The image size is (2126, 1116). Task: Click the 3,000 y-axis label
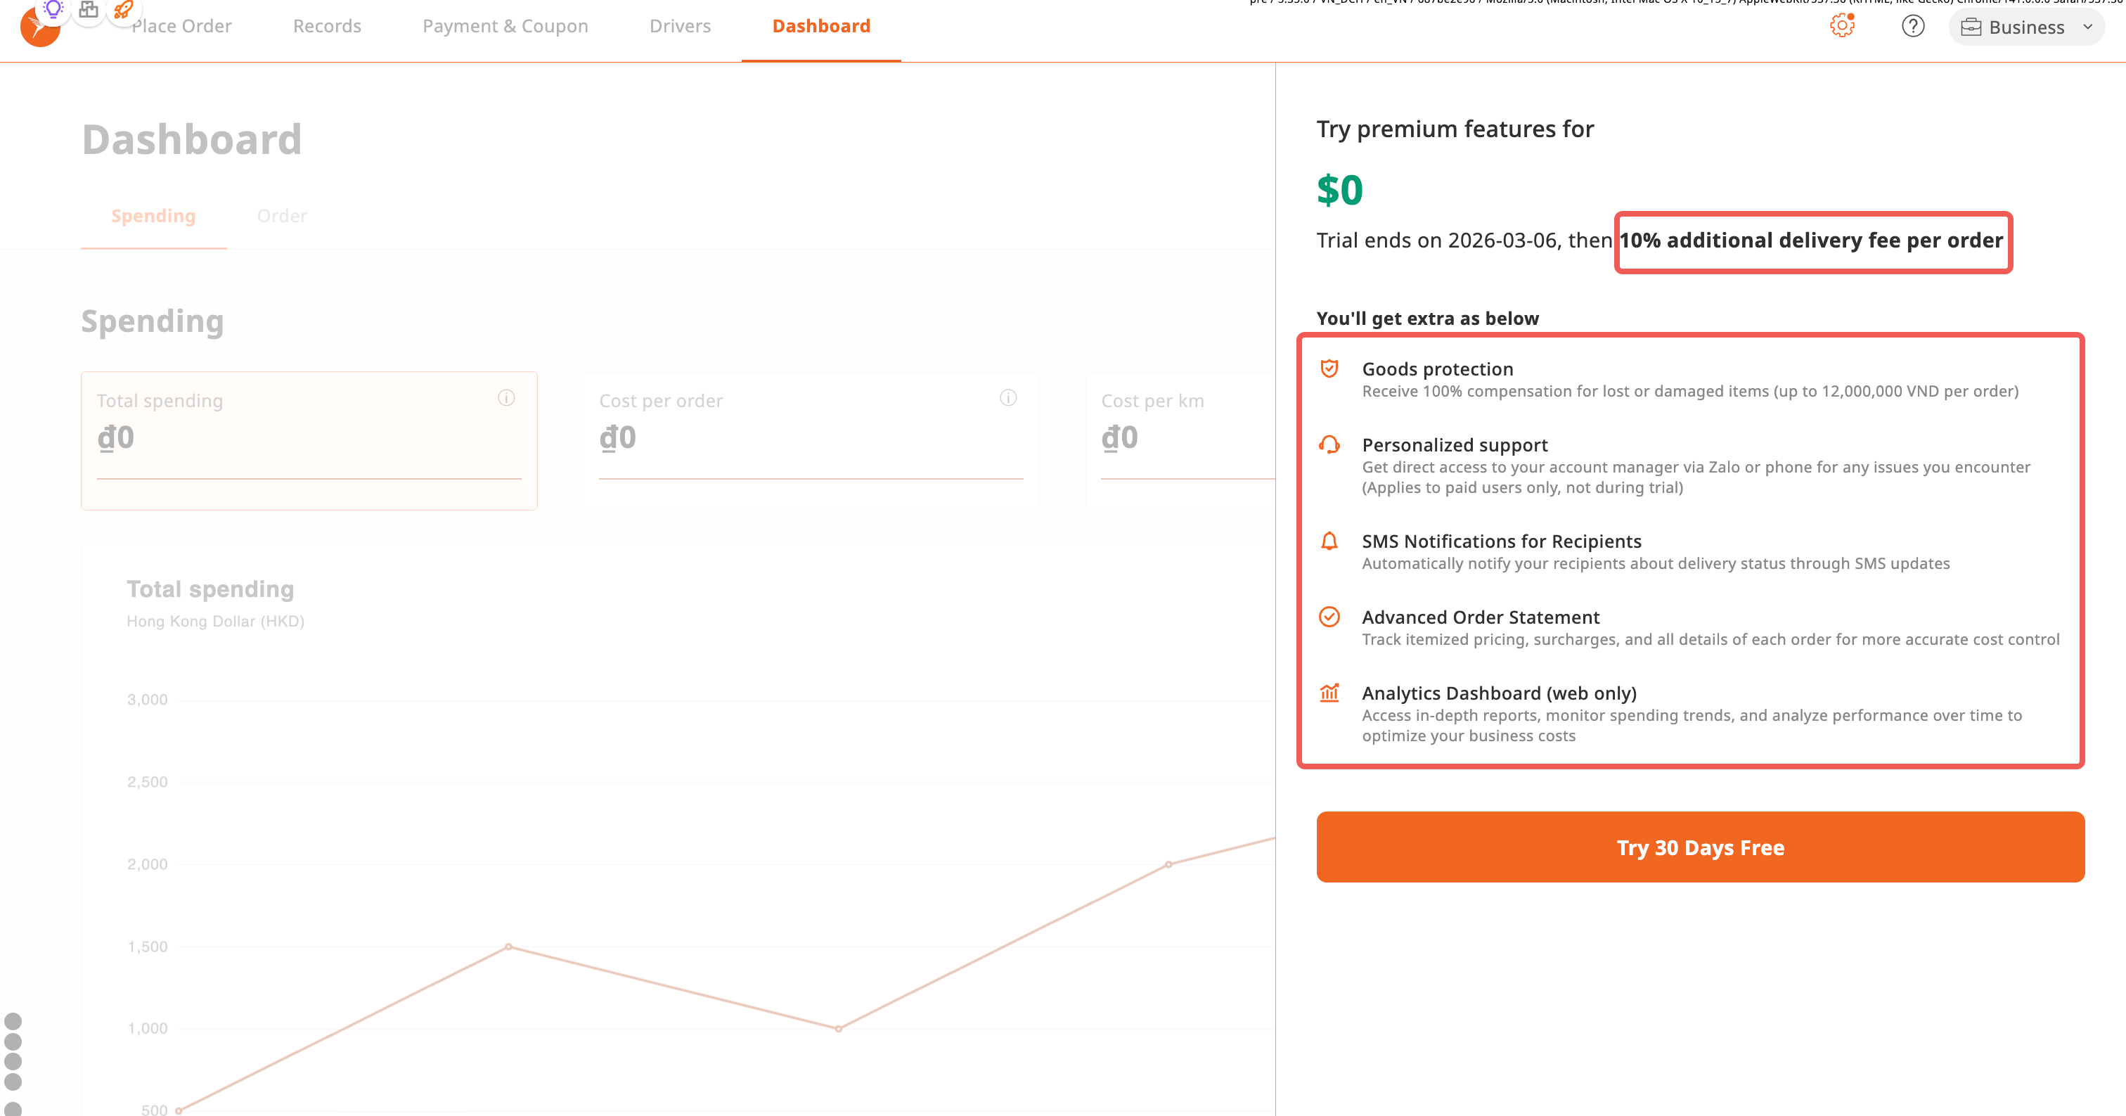pyautogui.click(x=148, y=699)
